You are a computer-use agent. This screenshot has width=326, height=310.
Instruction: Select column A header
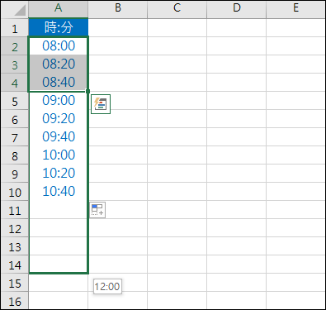click(59, 9)
